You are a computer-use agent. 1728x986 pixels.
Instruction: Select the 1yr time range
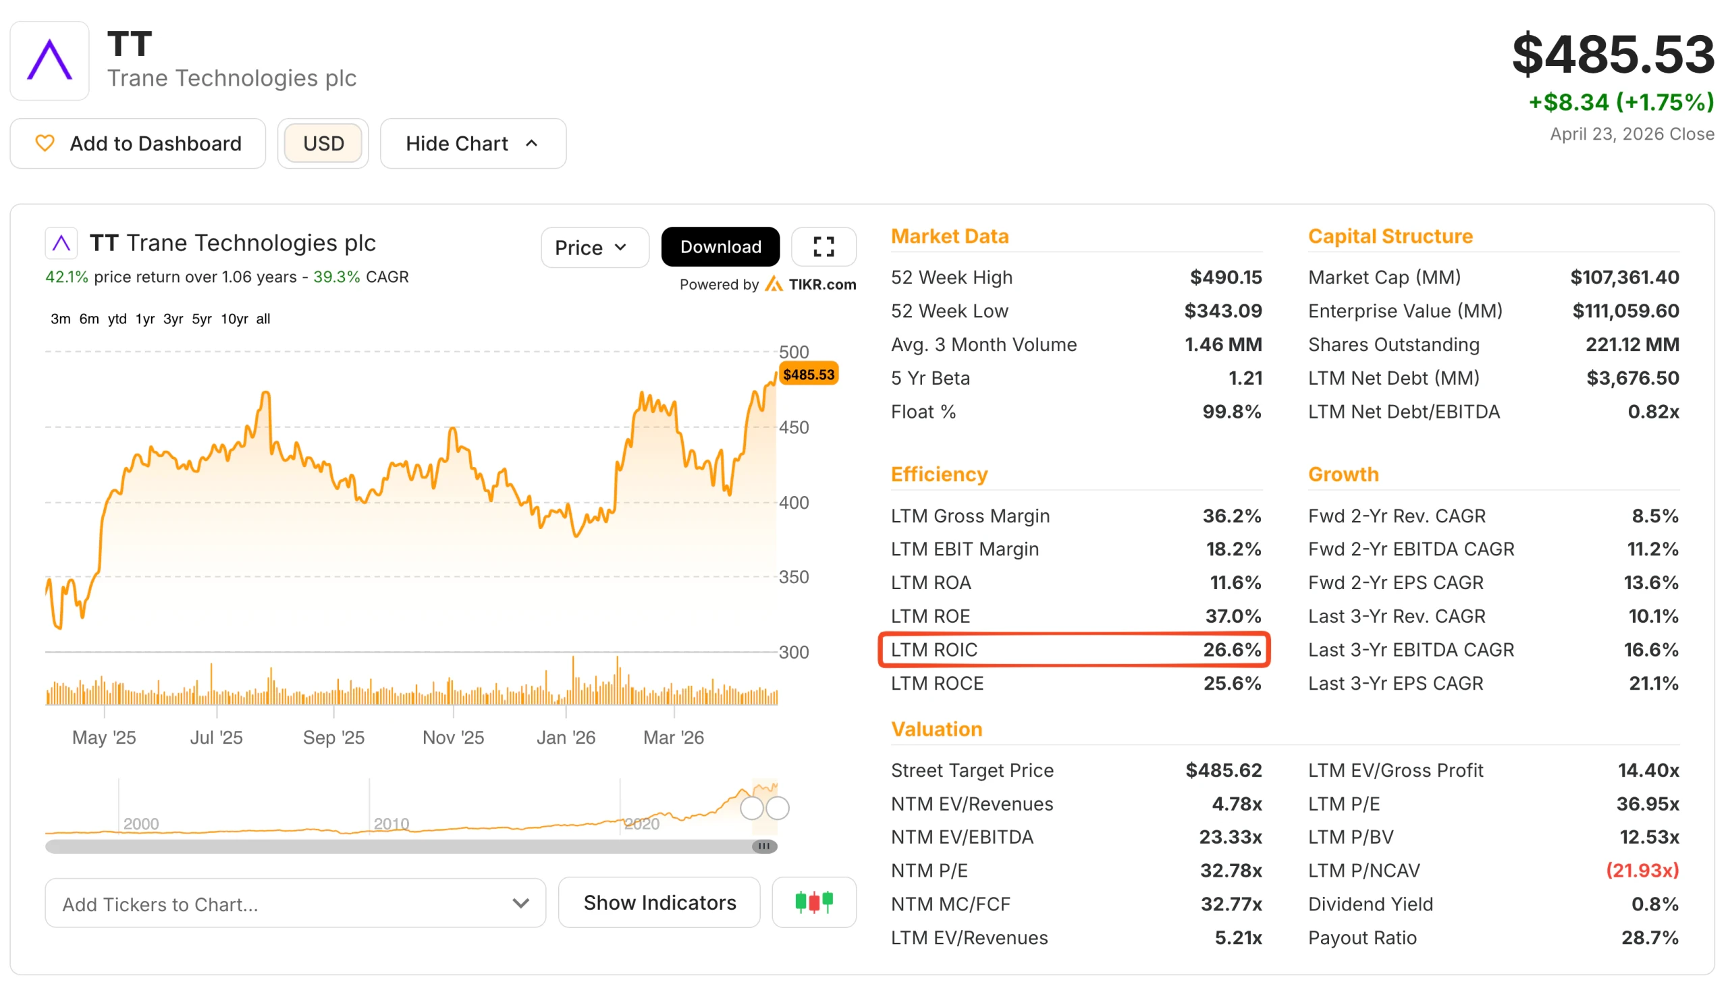tap(145, 319)
